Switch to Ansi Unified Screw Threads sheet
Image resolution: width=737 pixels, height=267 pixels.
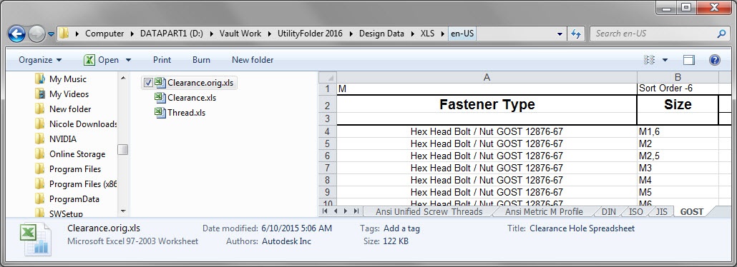pos(429,211)
